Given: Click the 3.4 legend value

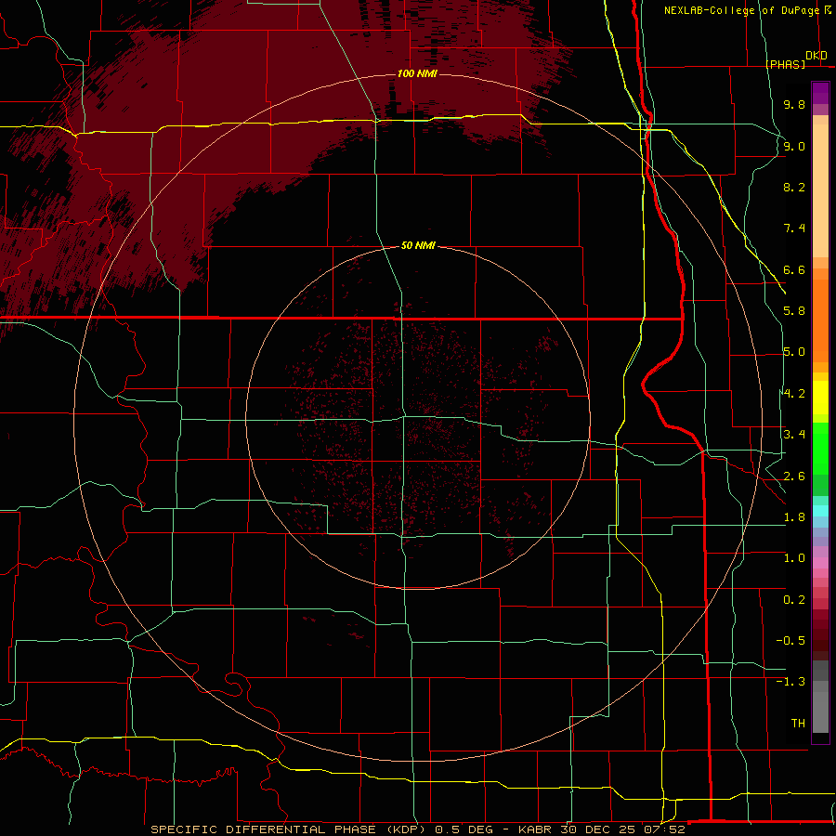Looking at the screenshot, I should point(794,435).
